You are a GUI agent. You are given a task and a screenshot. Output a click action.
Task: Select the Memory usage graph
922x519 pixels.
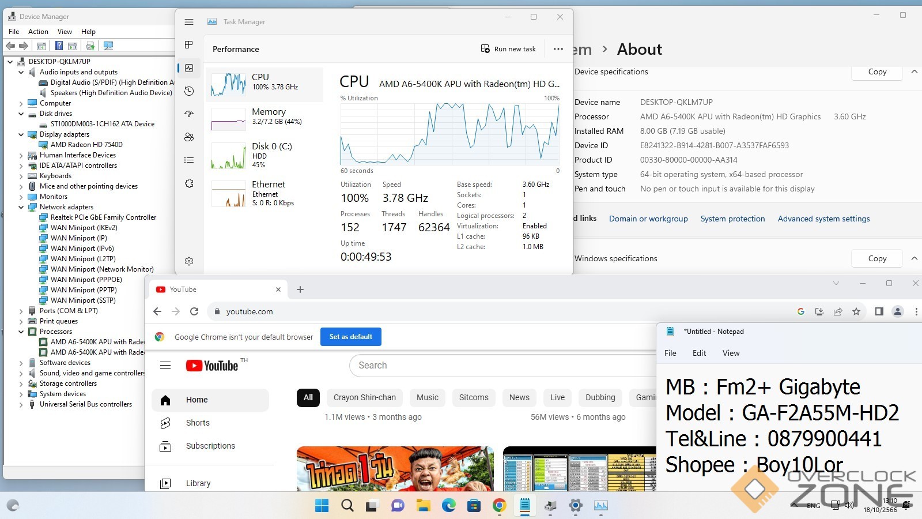pyautogui.click(x=229, y=119)
